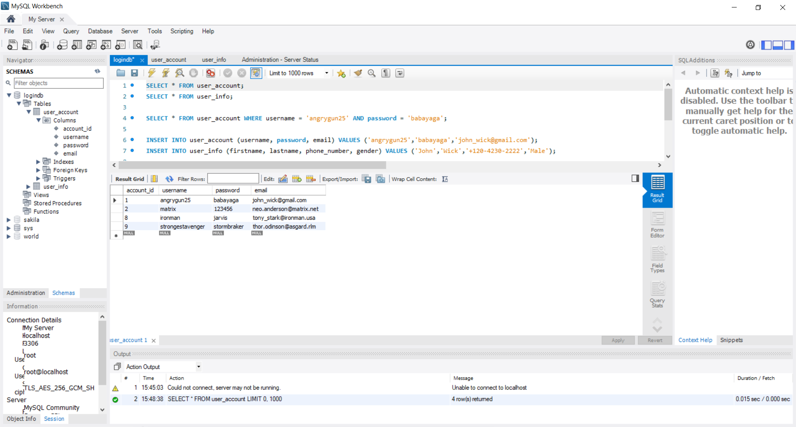
Task: Open Find panel with magnifier icon
Action: (372, 73)
